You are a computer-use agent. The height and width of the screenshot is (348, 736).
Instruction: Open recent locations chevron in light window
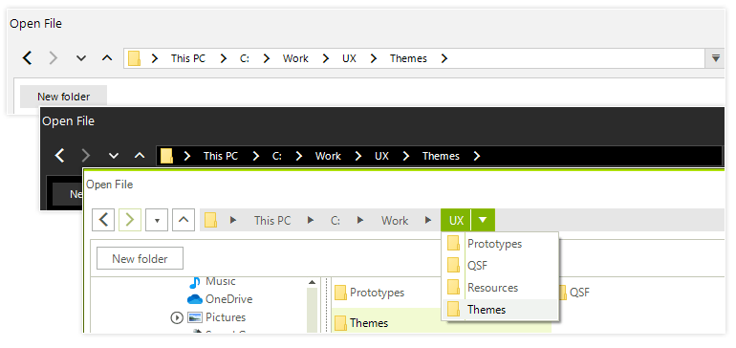pos(81,58)
